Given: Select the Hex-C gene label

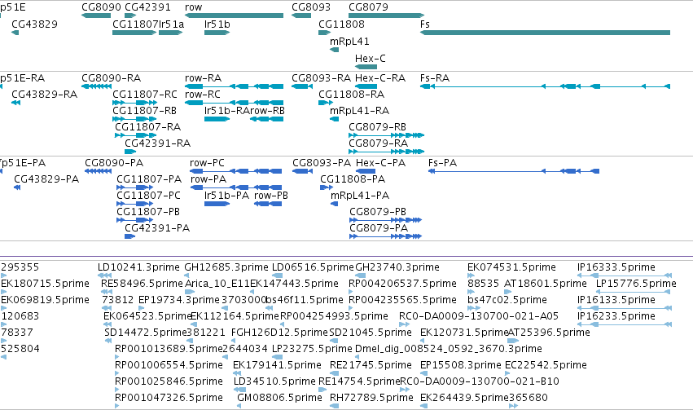Looking at the screenshot, I should point(371,59).
